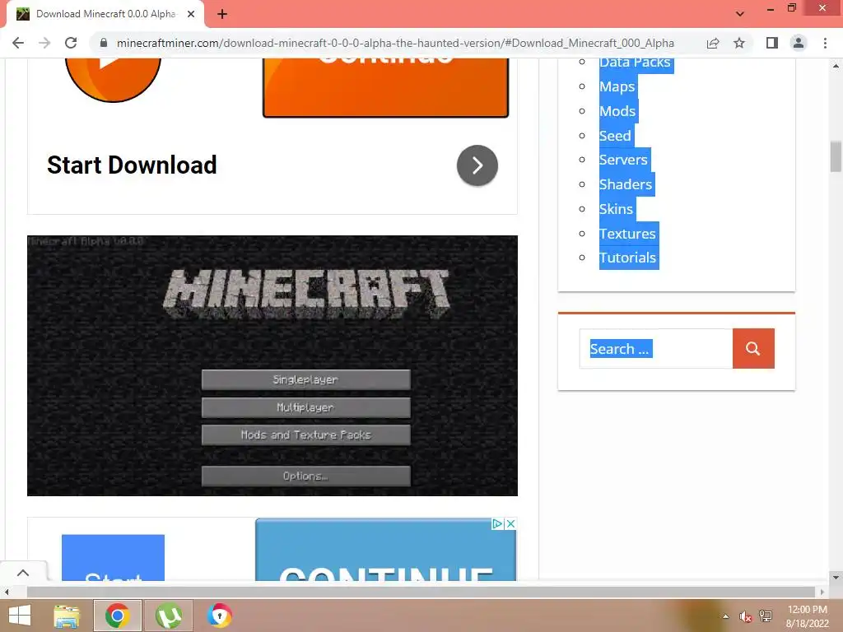The image size is (843, 632).
Task: Click into the Search input field
Action: [656, 349]
